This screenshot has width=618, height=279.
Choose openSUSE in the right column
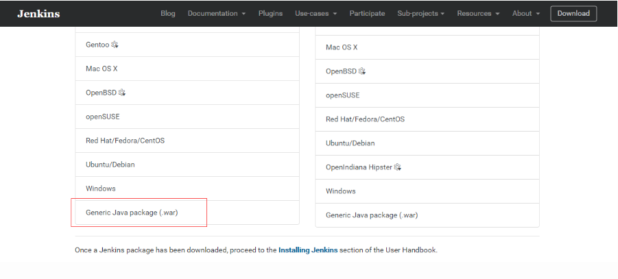point(427,95)
